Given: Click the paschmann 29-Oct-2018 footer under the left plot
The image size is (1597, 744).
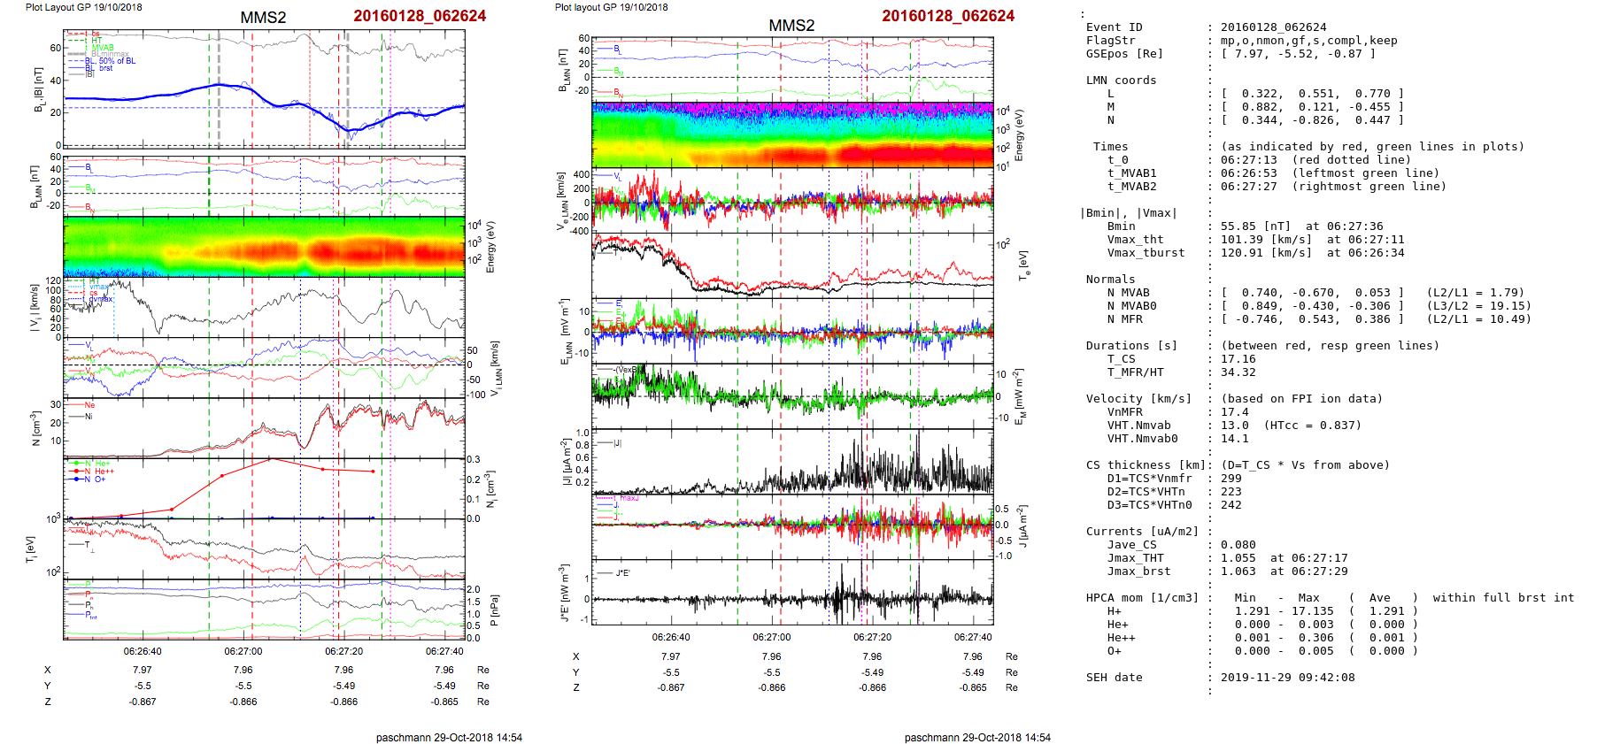Looking at the screenshot, I should pos(449,737).
